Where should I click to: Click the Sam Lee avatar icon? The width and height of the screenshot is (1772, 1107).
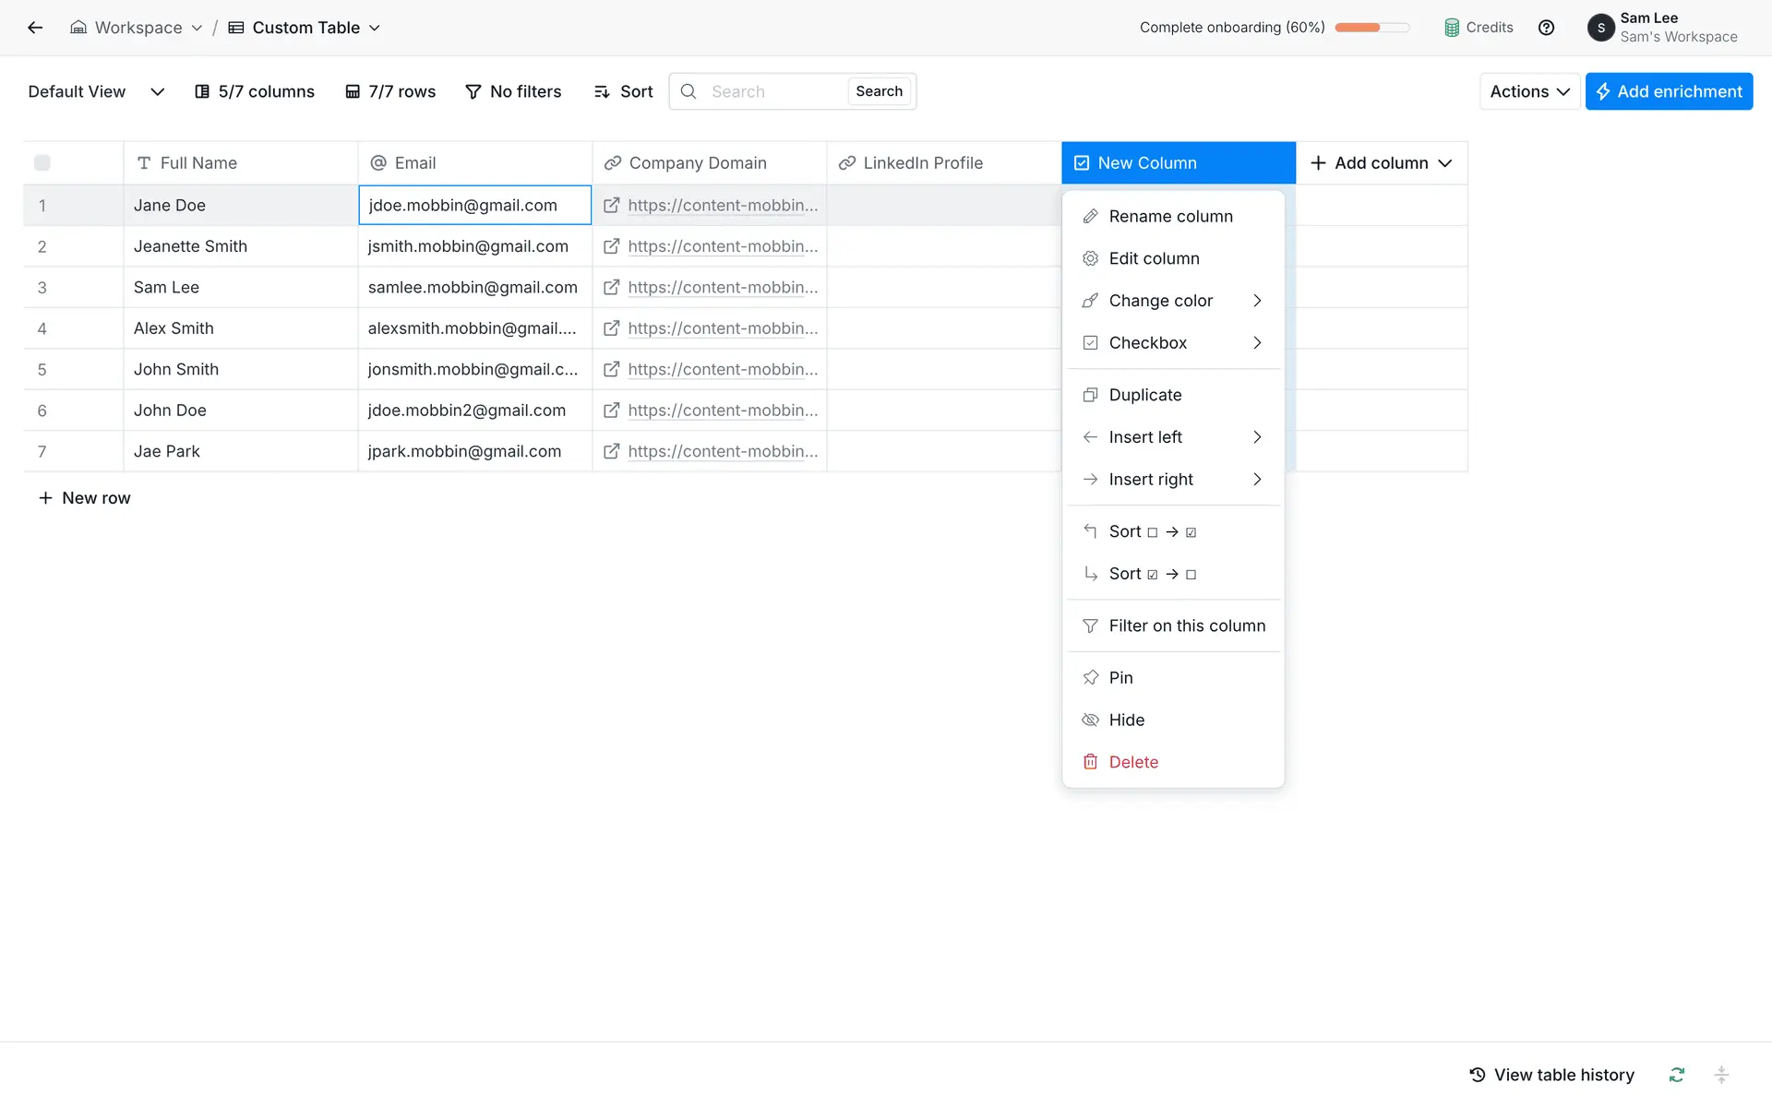coord(1600,28)
